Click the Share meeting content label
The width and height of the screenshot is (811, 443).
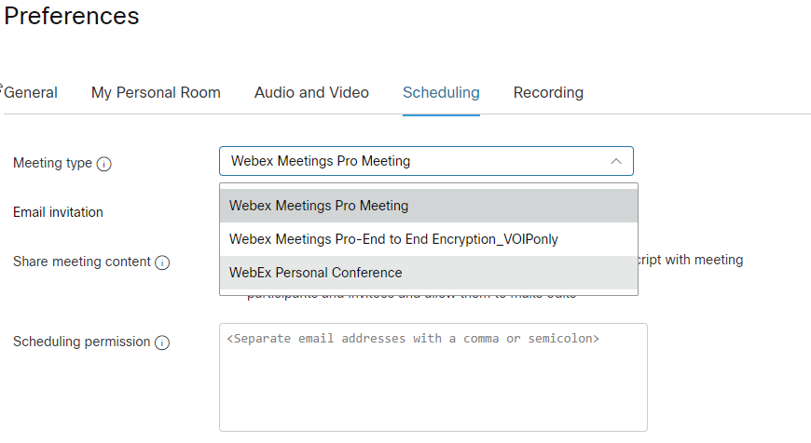click(82, 262)
